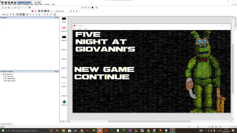
Task: Close the debugger control bar
Action: coord(39,3)
